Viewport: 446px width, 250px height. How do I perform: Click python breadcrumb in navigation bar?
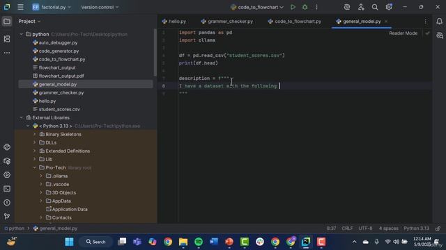[x=14, y=228]
